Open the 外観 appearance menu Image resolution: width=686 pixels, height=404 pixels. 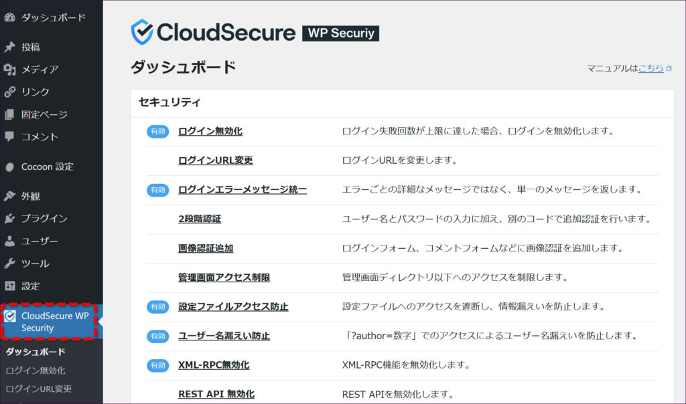(x=30, y=196)
